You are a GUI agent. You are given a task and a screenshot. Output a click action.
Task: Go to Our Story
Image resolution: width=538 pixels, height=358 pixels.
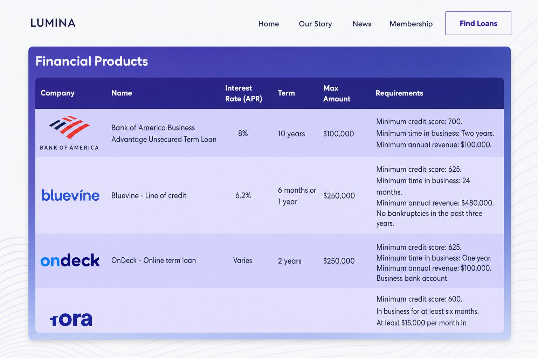click(x=315, y=24)
